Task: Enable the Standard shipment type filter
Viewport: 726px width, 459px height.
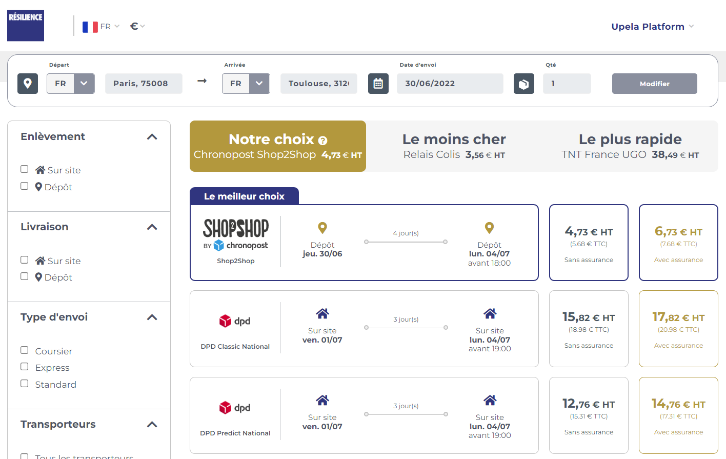Action: click(x=24, y=384)
